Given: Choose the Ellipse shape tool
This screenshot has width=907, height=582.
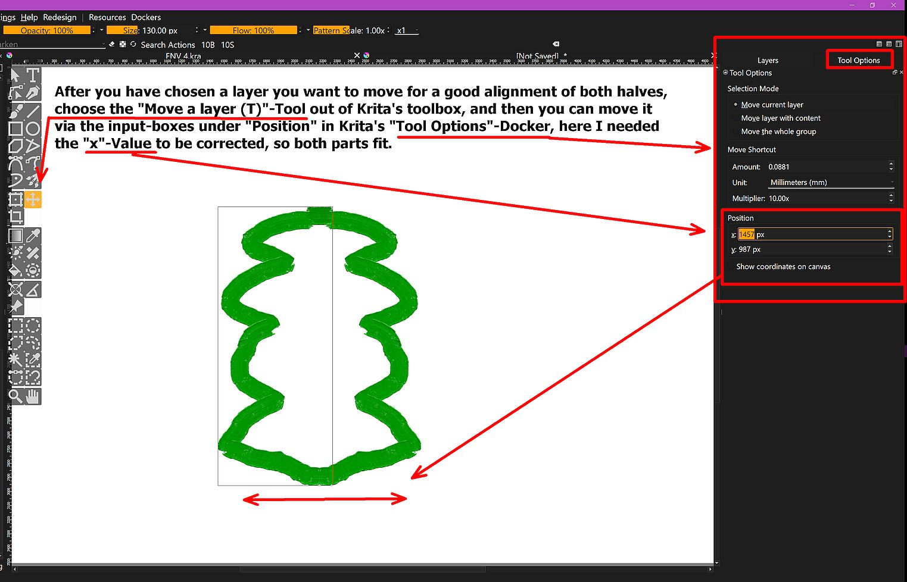Looking at the screenshot, I should (33, 129).
